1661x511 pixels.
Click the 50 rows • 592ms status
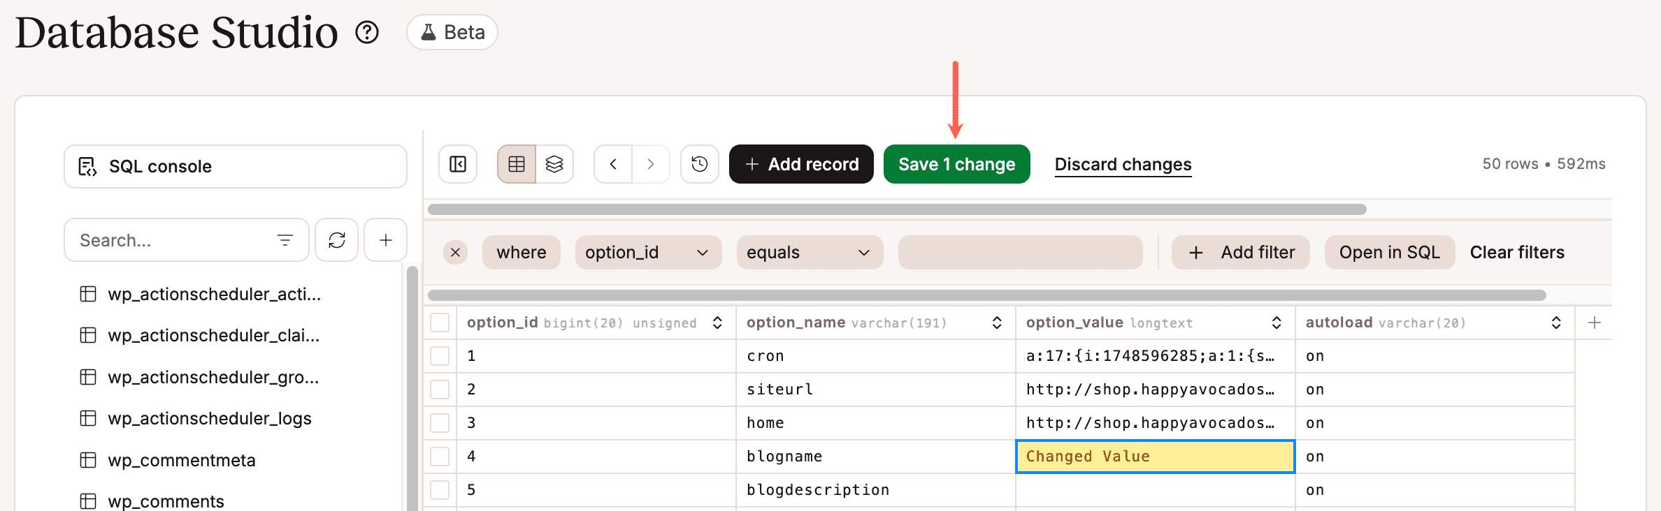(1544, 164)
